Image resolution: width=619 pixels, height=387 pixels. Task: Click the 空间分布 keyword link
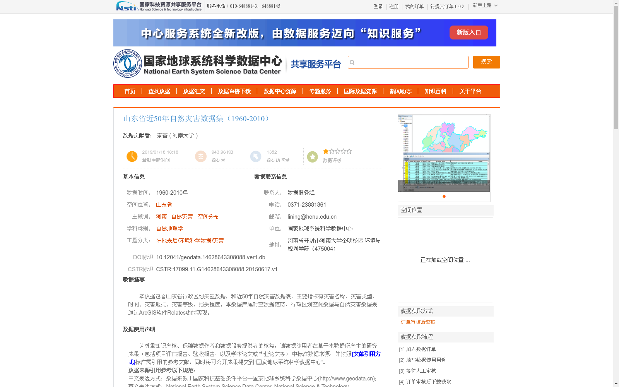tap(208, 217)
